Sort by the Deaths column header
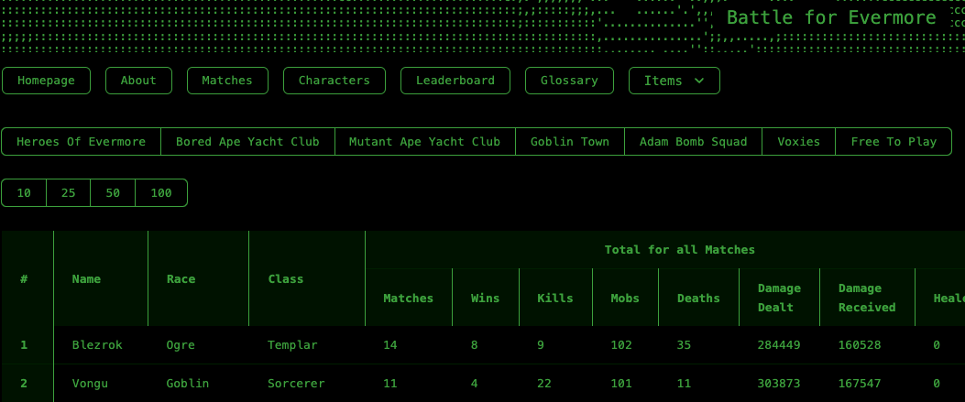Image resolution: width=965 pixels, height=402 pixels. click(x=698, y=299)
